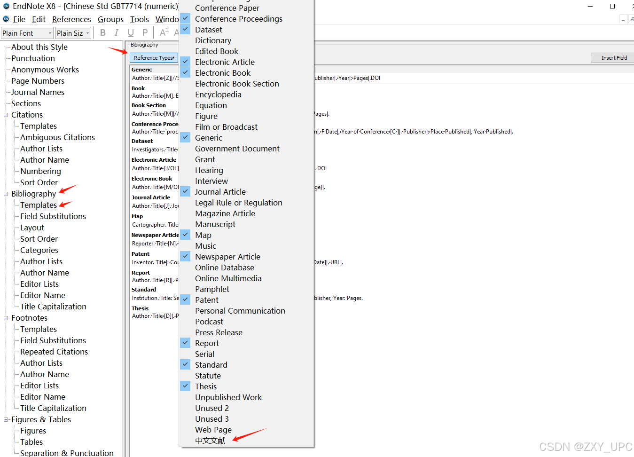Select Numbering under Citations
The image size is (634, 457).
(x=40, y=171)
